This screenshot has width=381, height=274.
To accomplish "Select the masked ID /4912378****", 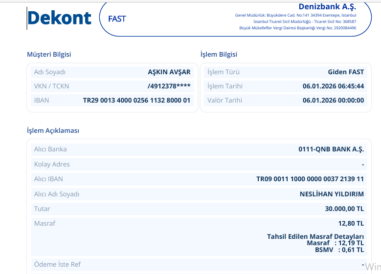I will (169, 86).
